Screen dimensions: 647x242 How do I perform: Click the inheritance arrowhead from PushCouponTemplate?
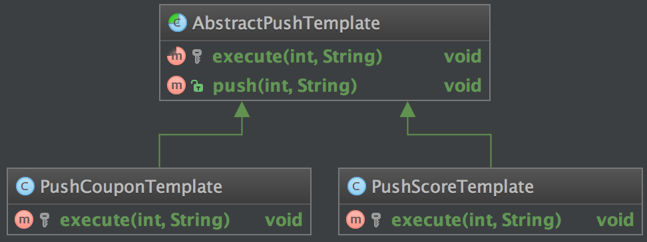coord(242,109)
